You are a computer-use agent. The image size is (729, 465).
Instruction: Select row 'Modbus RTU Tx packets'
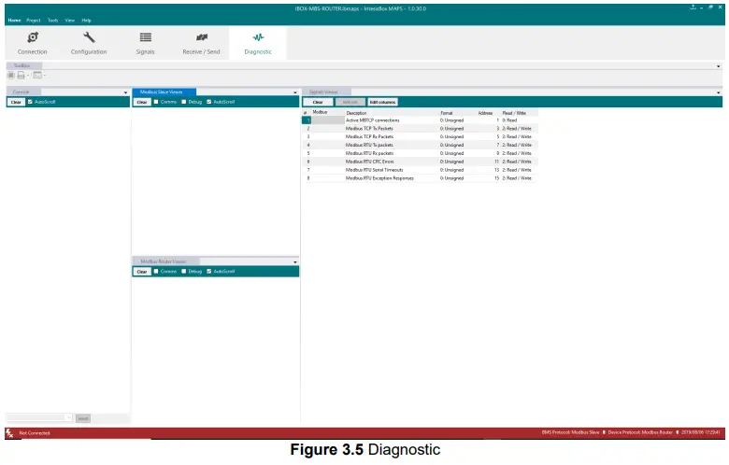click(420, 145)
